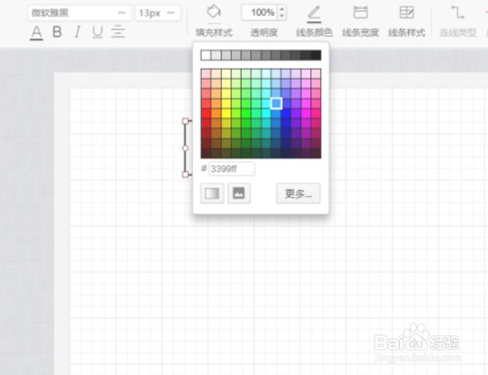The height and width of the screenshot is (375, 488).
Task: Click the 填充样式 label
Action: click(214, 33)
